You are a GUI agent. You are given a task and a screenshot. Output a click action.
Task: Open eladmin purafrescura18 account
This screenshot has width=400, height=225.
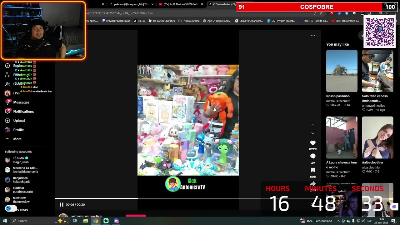point(19,190)
